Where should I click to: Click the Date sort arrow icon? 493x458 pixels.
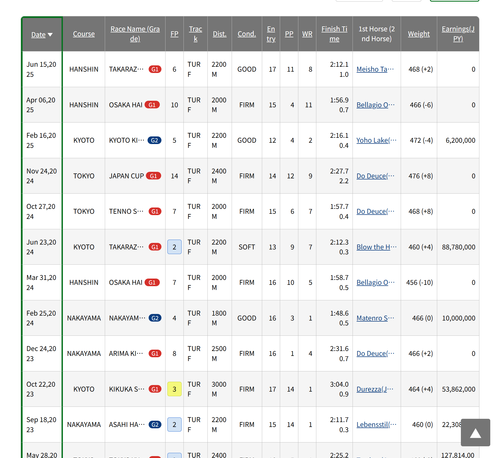[50, 35]
